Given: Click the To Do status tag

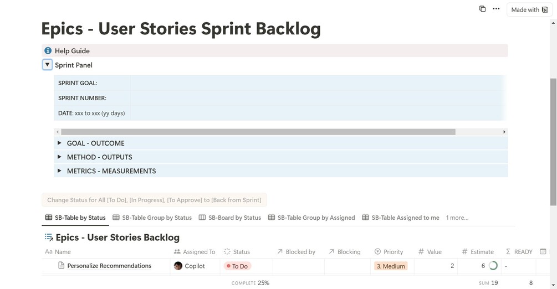Looking at the screenshot, I should (237, 266).
